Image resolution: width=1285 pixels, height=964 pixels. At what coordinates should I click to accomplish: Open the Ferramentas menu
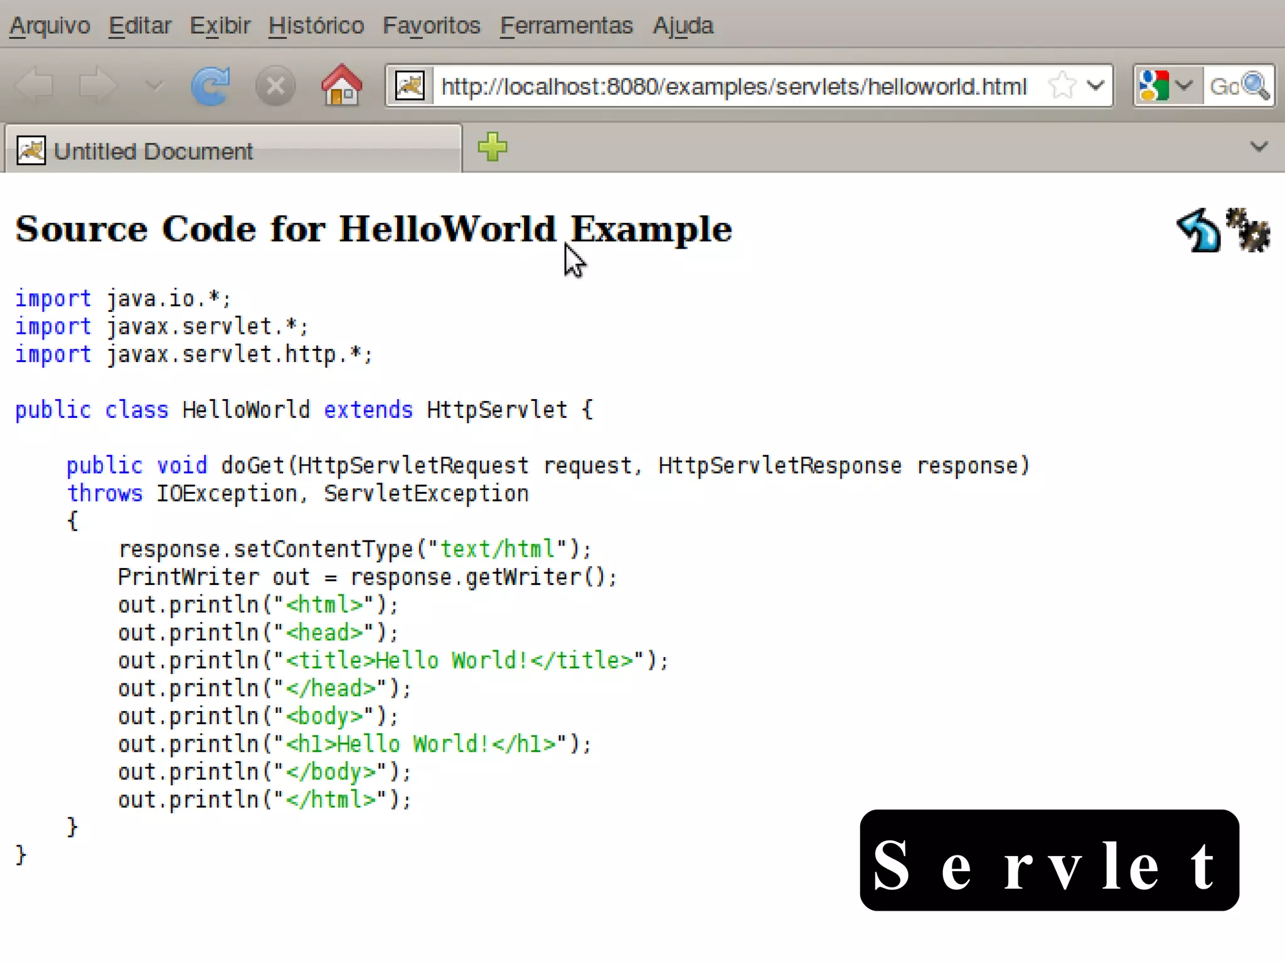[566, 26]
